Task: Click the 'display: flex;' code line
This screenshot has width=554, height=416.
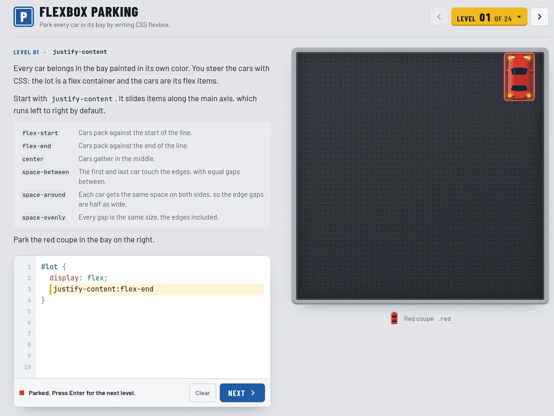Action: 79,278
